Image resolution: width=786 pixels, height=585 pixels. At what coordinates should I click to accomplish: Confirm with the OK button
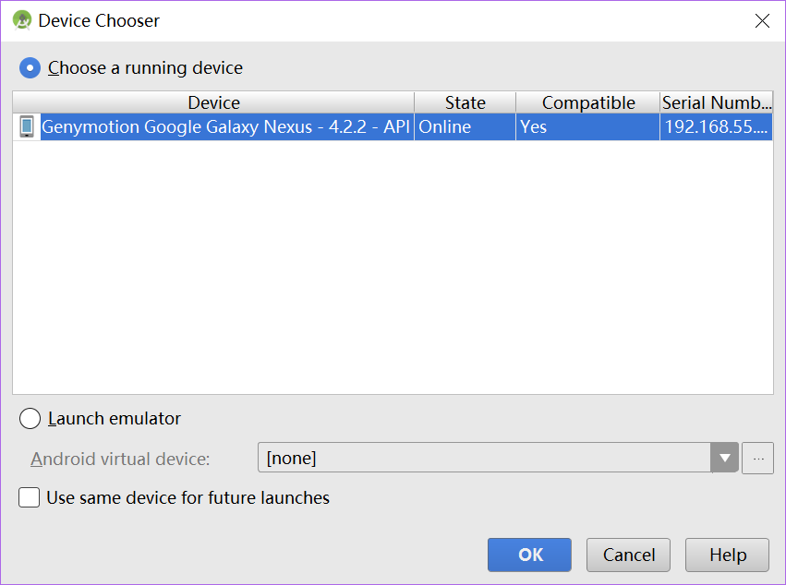click(x=529, y=555)
